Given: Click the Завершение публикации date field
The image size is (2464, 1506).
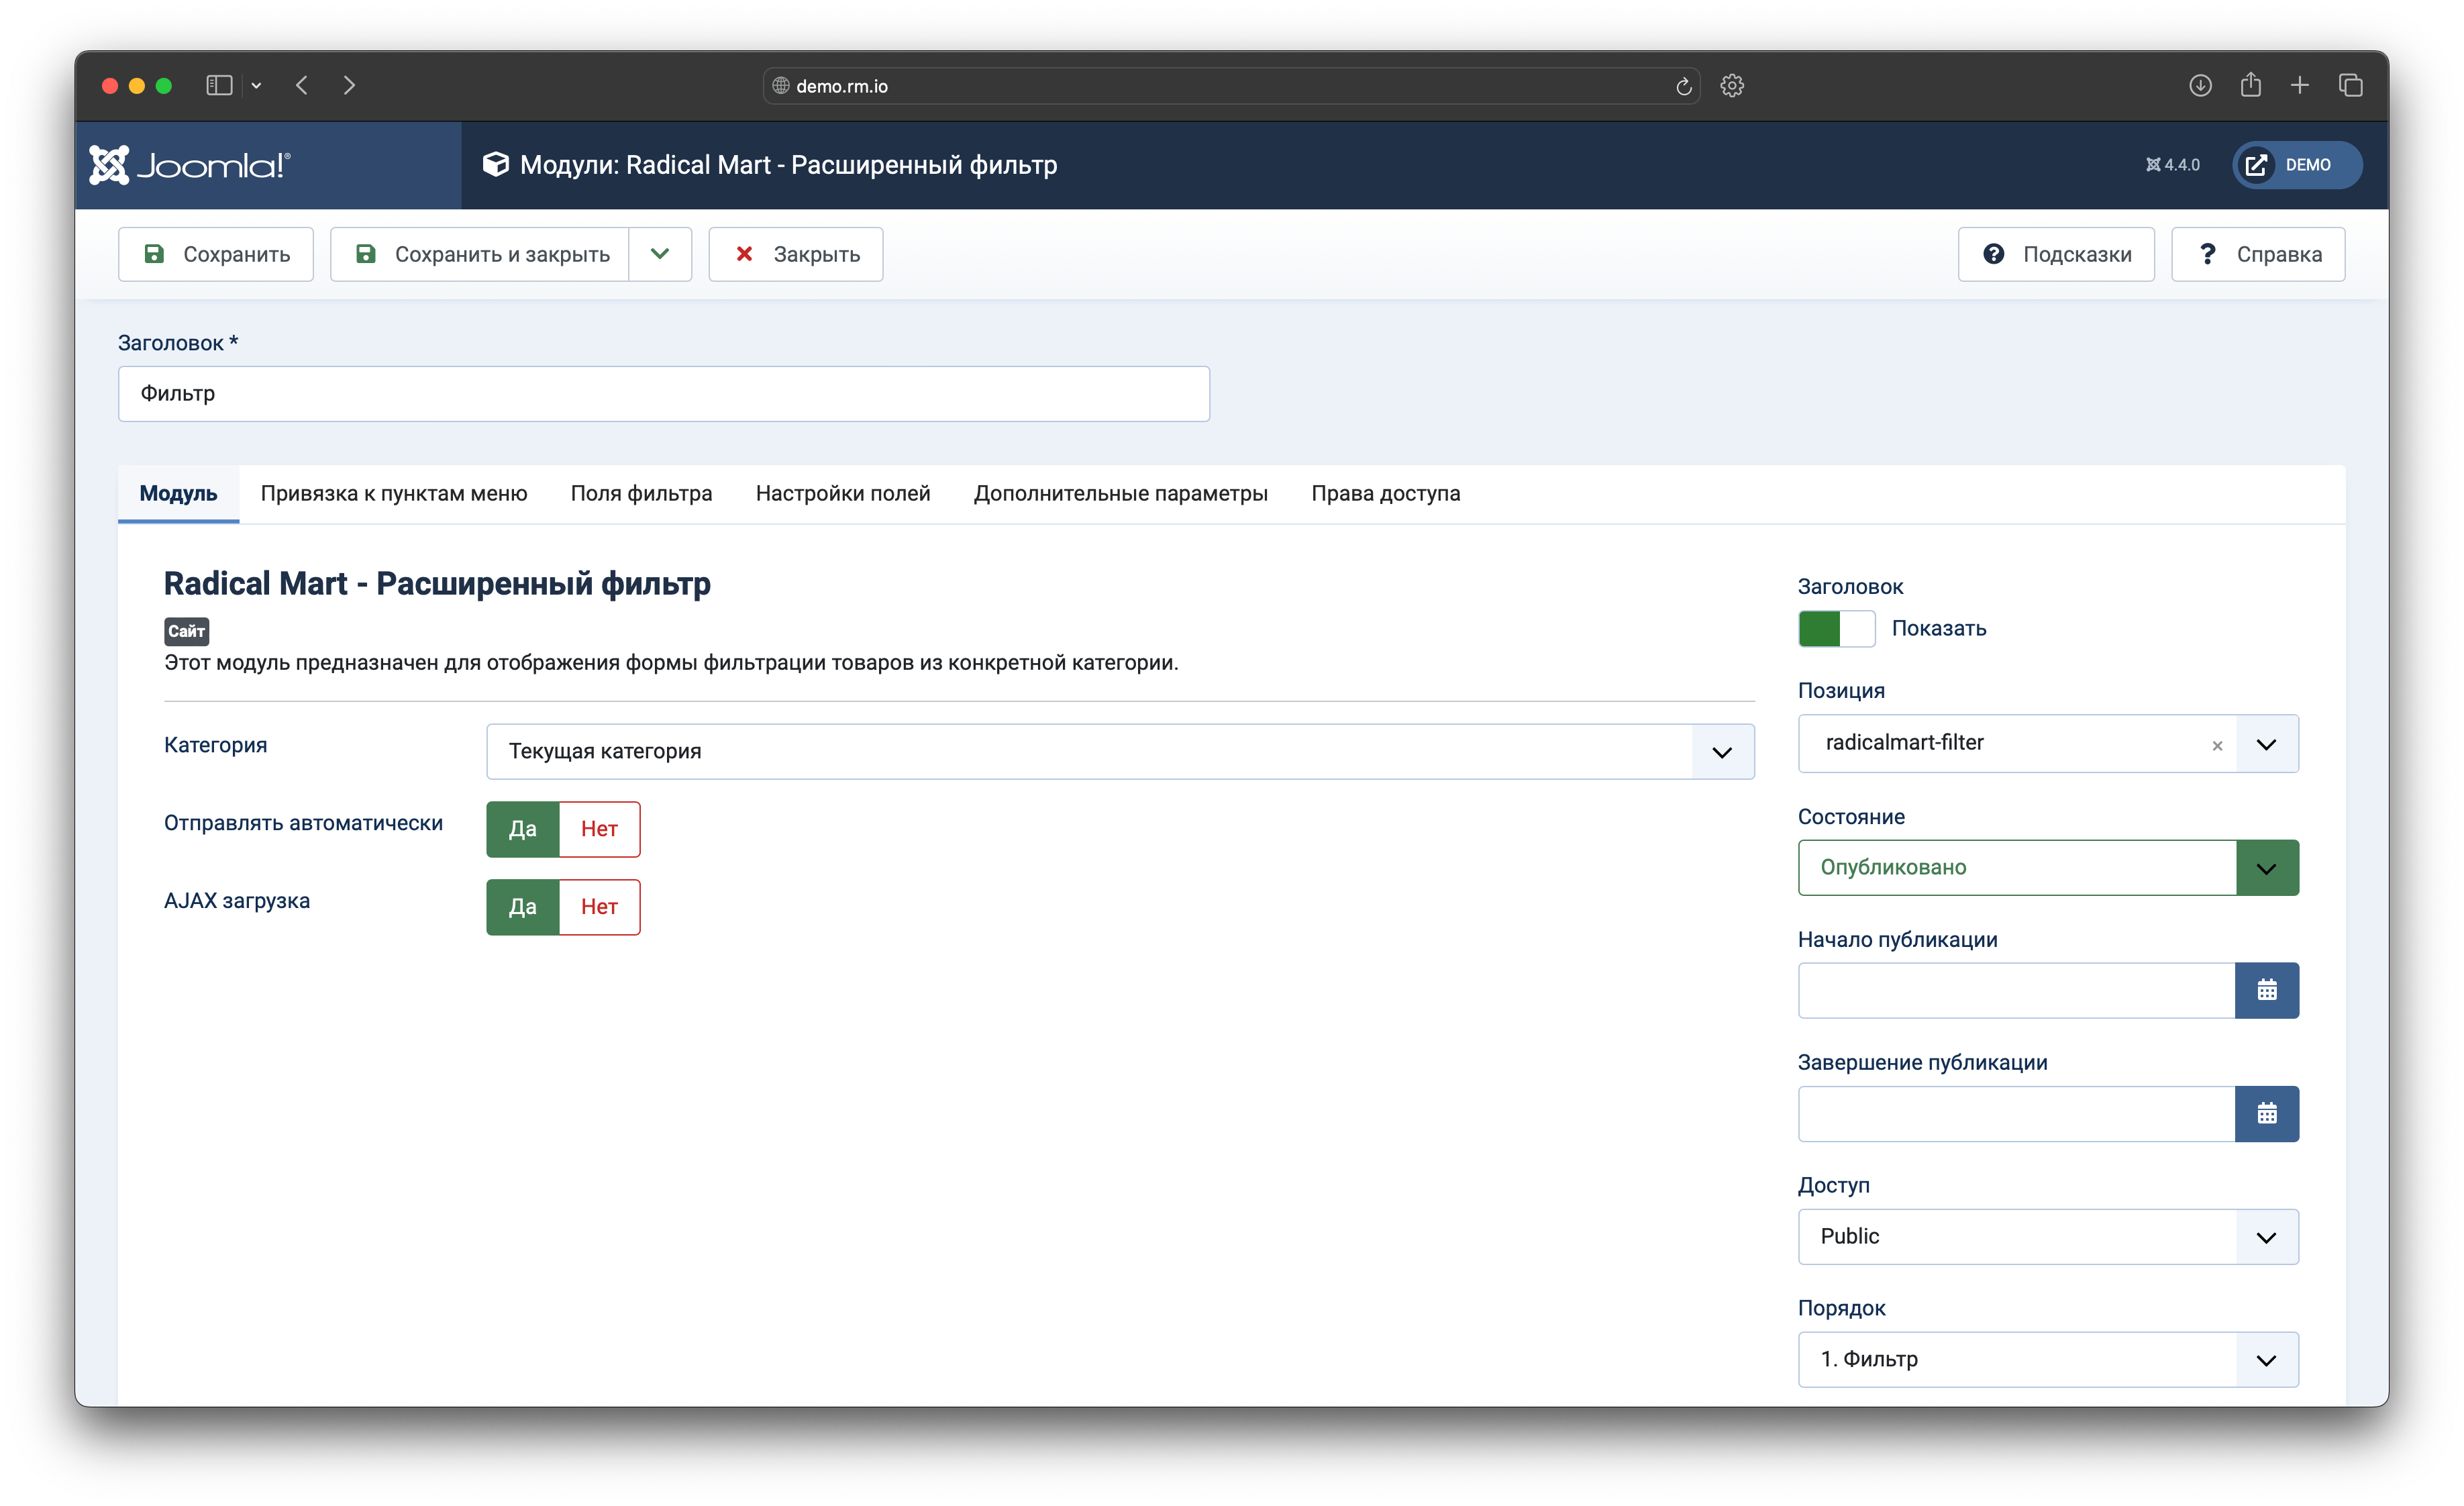Looking at the screenshot, I should coord(2016,1114).
